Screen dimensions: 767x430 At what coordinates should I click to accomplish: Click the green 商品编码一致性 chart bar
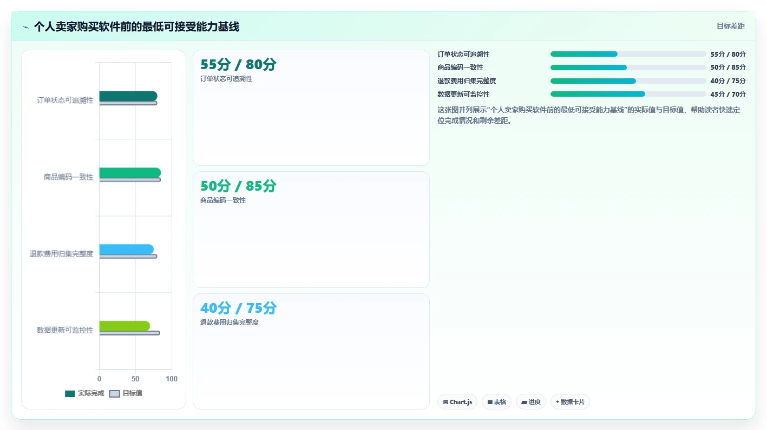pos(130,173)
